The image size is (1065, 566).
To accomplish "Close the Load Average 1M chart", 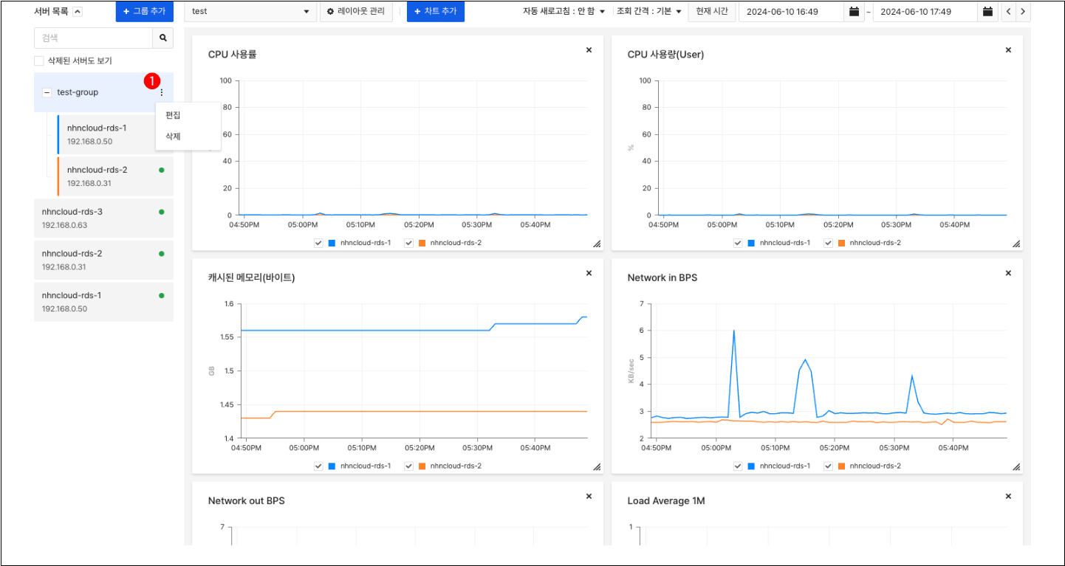I will 1008,497.
